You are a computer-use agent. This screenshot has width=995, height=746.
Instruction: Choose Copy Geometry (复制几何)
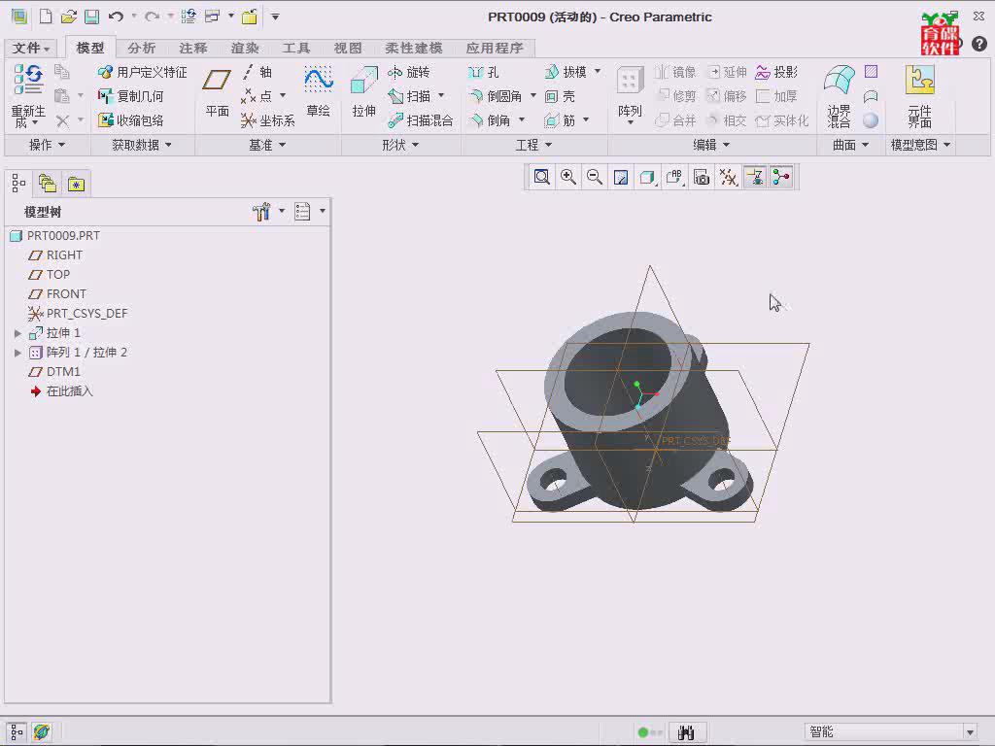click(130, 96)
